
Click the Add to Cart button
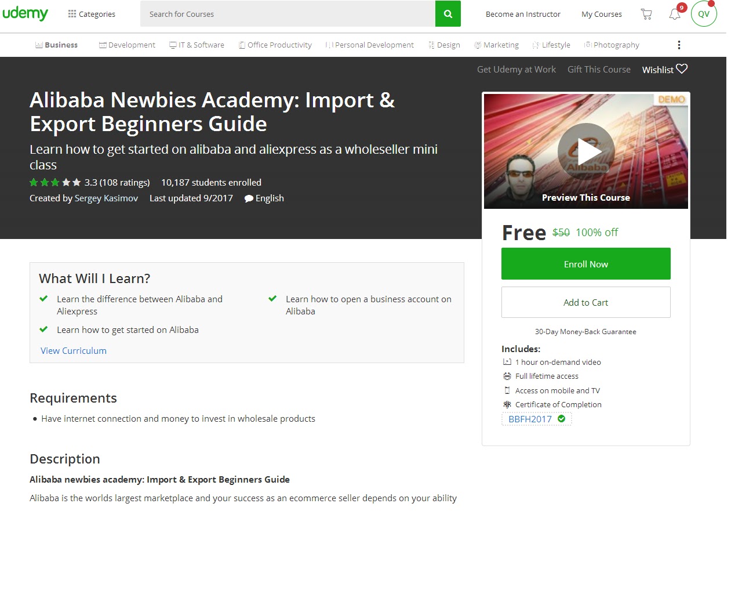coord(586,302)
